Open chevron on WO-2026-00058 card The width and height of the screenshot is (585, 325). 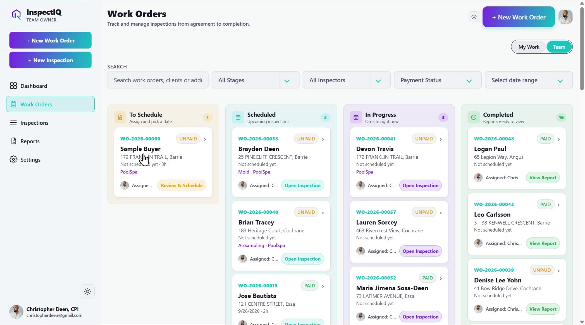click(323, 139)
